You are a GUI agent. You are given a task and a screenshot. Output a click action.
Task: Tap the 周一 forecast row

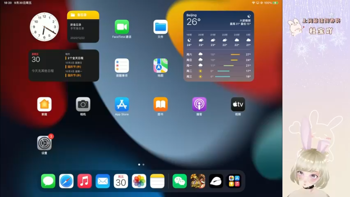pos(218,65)
